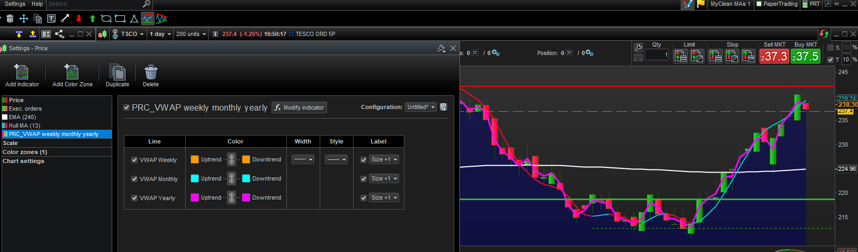The width and height of the screenshot is (858, 252).
Task: Open the Help menu
Action: (x=37, y=4)
